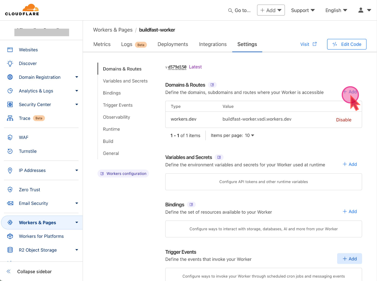Click Add for Trigger Events
Screen dimensions: 377x281
[x=349, y=259]
